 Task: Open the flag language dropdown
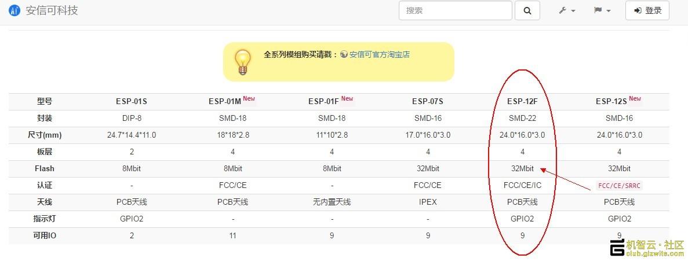602,10
